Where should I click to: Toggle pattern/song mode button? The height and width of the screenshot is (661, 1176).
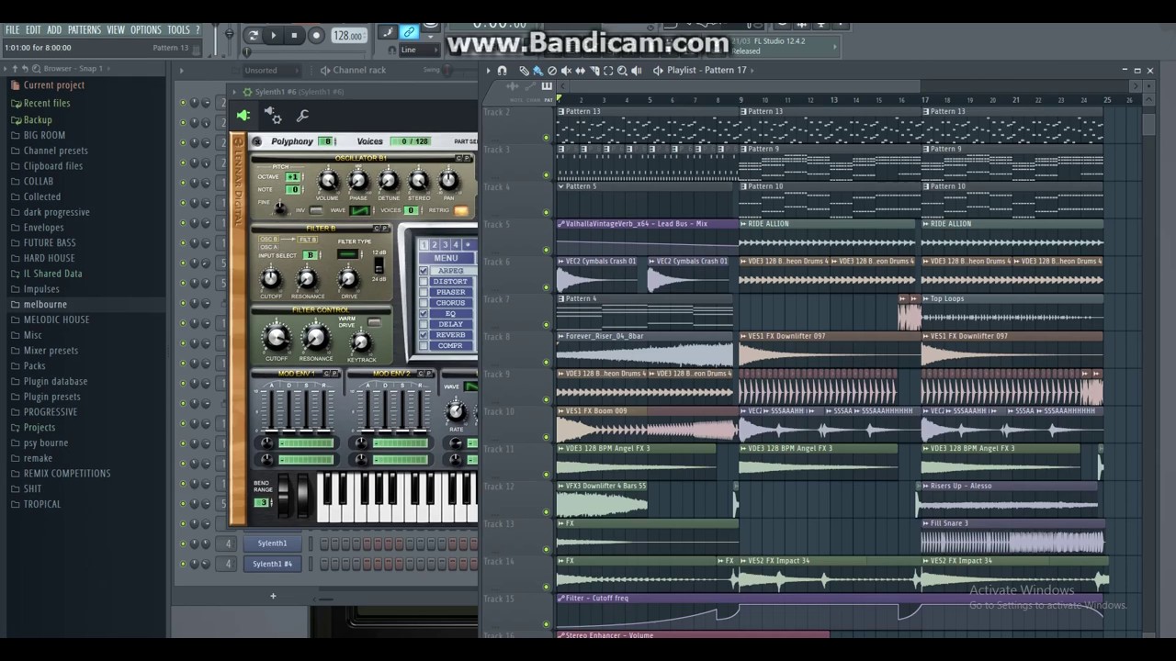click(253, 36)
